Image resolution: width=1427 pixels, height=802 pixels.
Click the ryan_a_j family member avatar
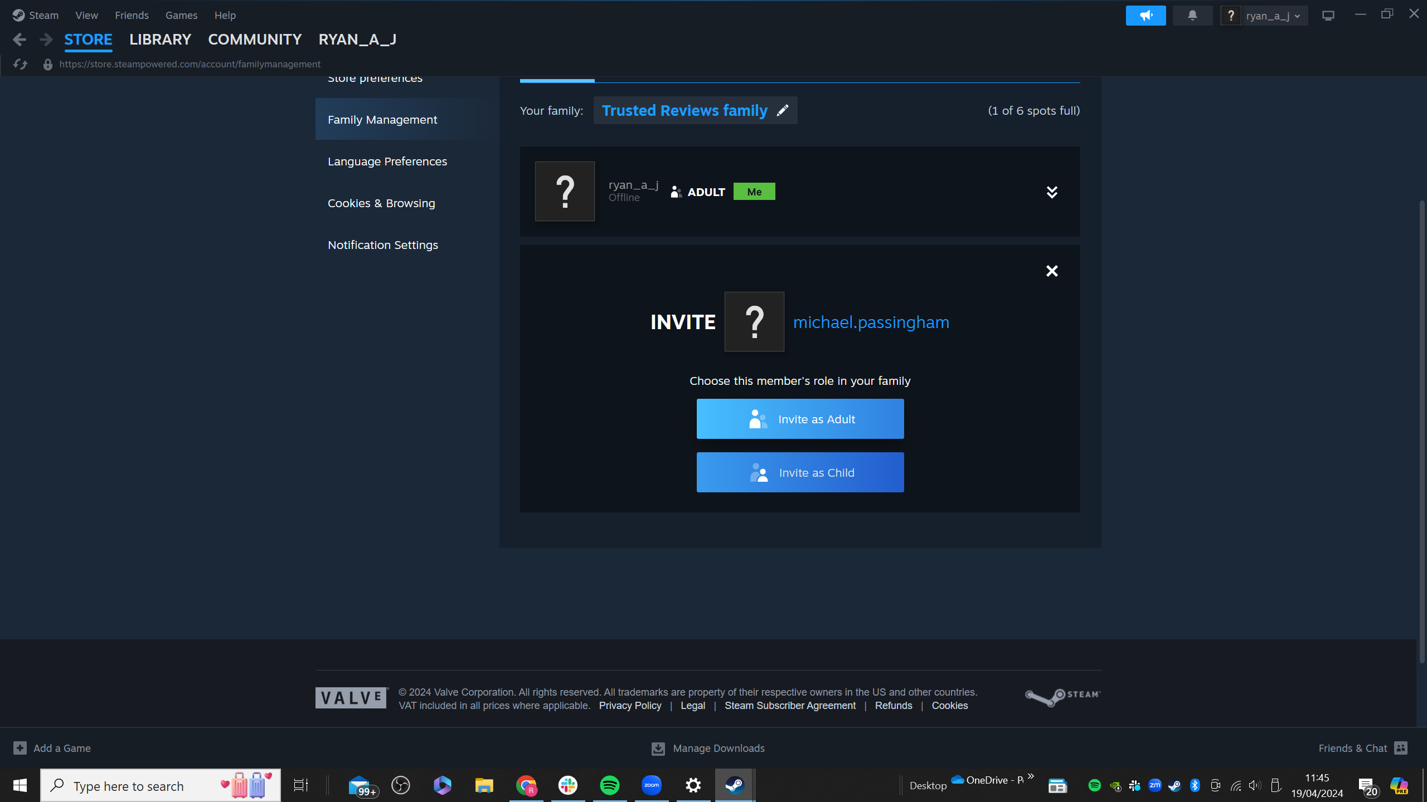(565, 192)
